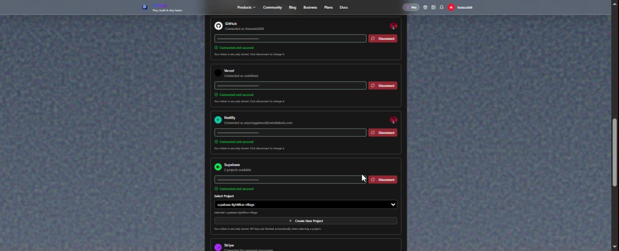Click the site logo icon in the header
This screenshot has width=619, height=251.
point(145,7)
